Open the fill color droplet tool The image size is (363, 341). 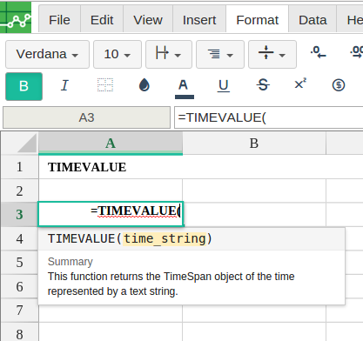tap(145, 85)
